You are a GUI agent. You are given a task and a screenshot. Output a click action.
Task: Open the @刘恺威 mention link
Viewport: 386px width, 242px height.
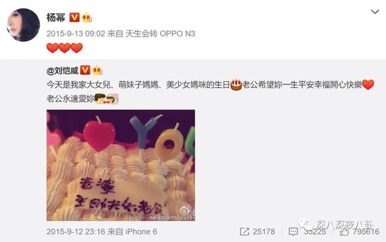[62, 71]
